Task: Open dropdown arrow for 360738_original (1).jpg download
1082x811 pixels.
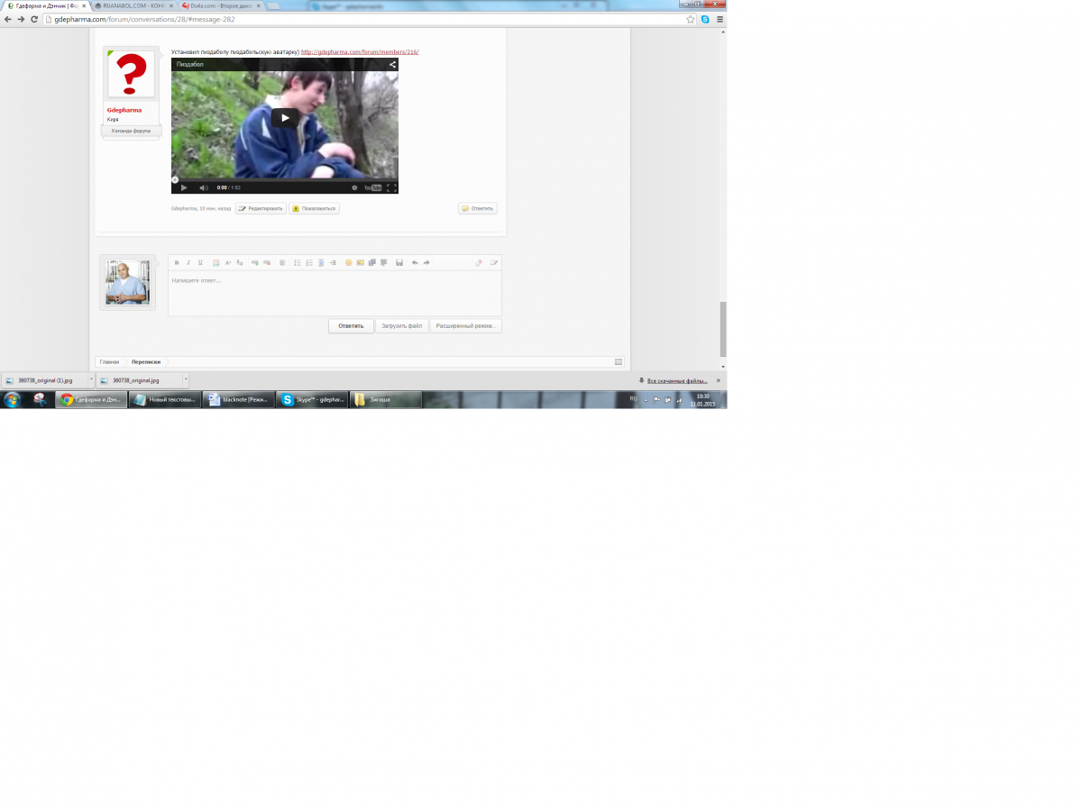Action: [x=91, y=380]
